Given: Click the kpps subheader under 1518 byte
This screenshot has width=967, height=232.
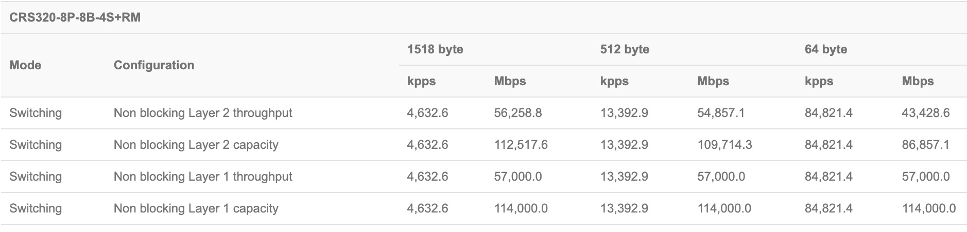Looking at the screenshot, I should coord(421,81).
